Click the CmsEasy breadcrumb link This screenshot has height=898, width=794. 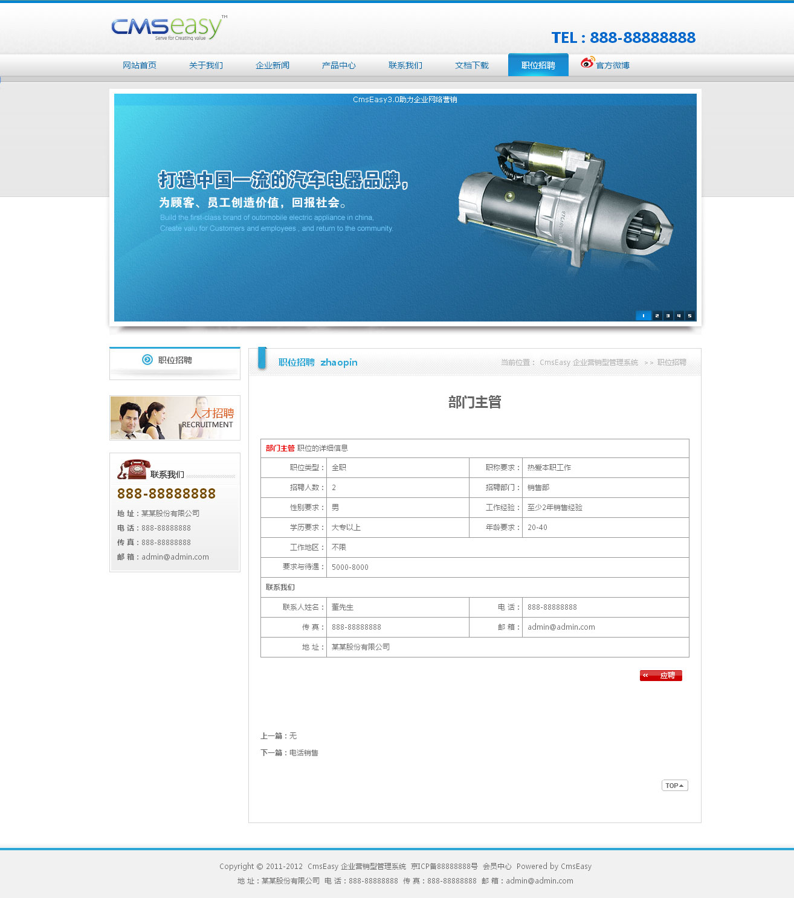tap(588, 363)
